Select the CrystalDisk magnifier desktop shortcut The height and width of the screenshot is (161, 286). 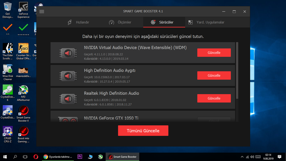tap(8, 112)
